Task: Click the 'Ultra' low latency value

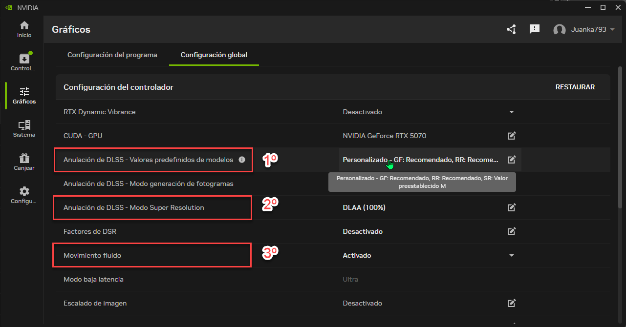Action: pyautogui.click(x=350, y=279)
